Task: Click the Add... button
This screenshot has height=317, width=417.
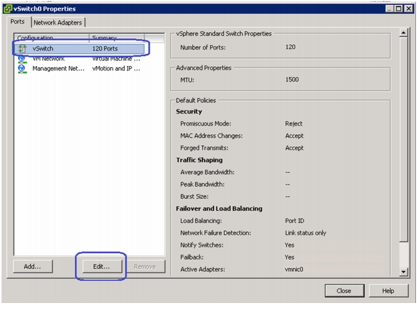Action: pyautogui.click(x=33, y=267)
